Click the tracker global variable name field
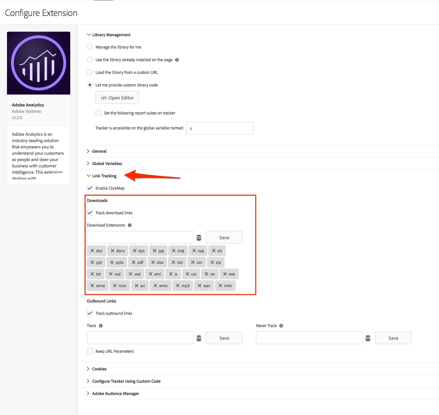The height and width of the screenshot is (415, 439). click(x=220, y=128)
